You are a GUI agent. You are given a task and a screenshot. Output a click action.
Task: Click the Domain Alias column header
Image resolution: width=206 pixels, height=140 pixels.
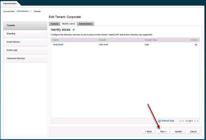click(x=151, y=40)
